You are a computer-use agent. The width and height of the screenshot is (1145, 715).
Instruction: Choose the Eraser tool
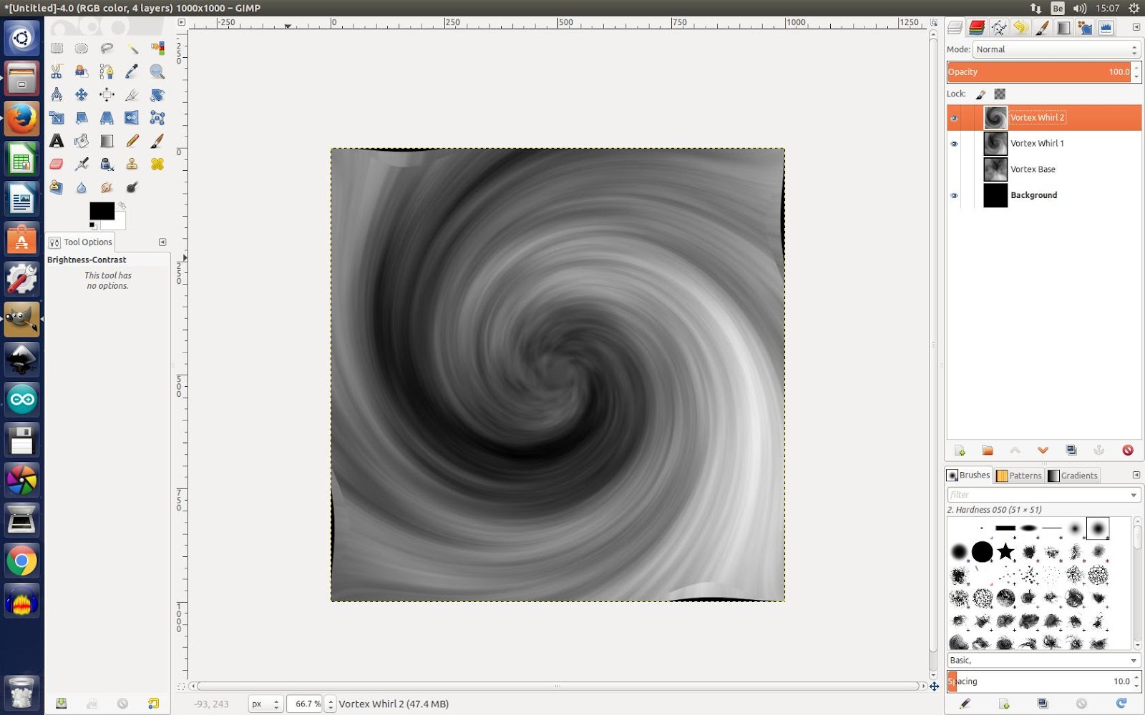57,164
